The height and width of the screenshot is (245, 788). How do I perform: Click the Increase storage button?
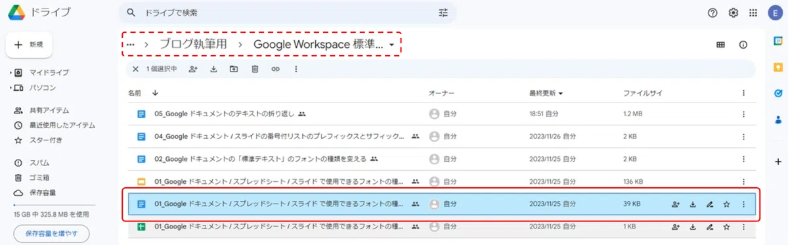point(52,233)
